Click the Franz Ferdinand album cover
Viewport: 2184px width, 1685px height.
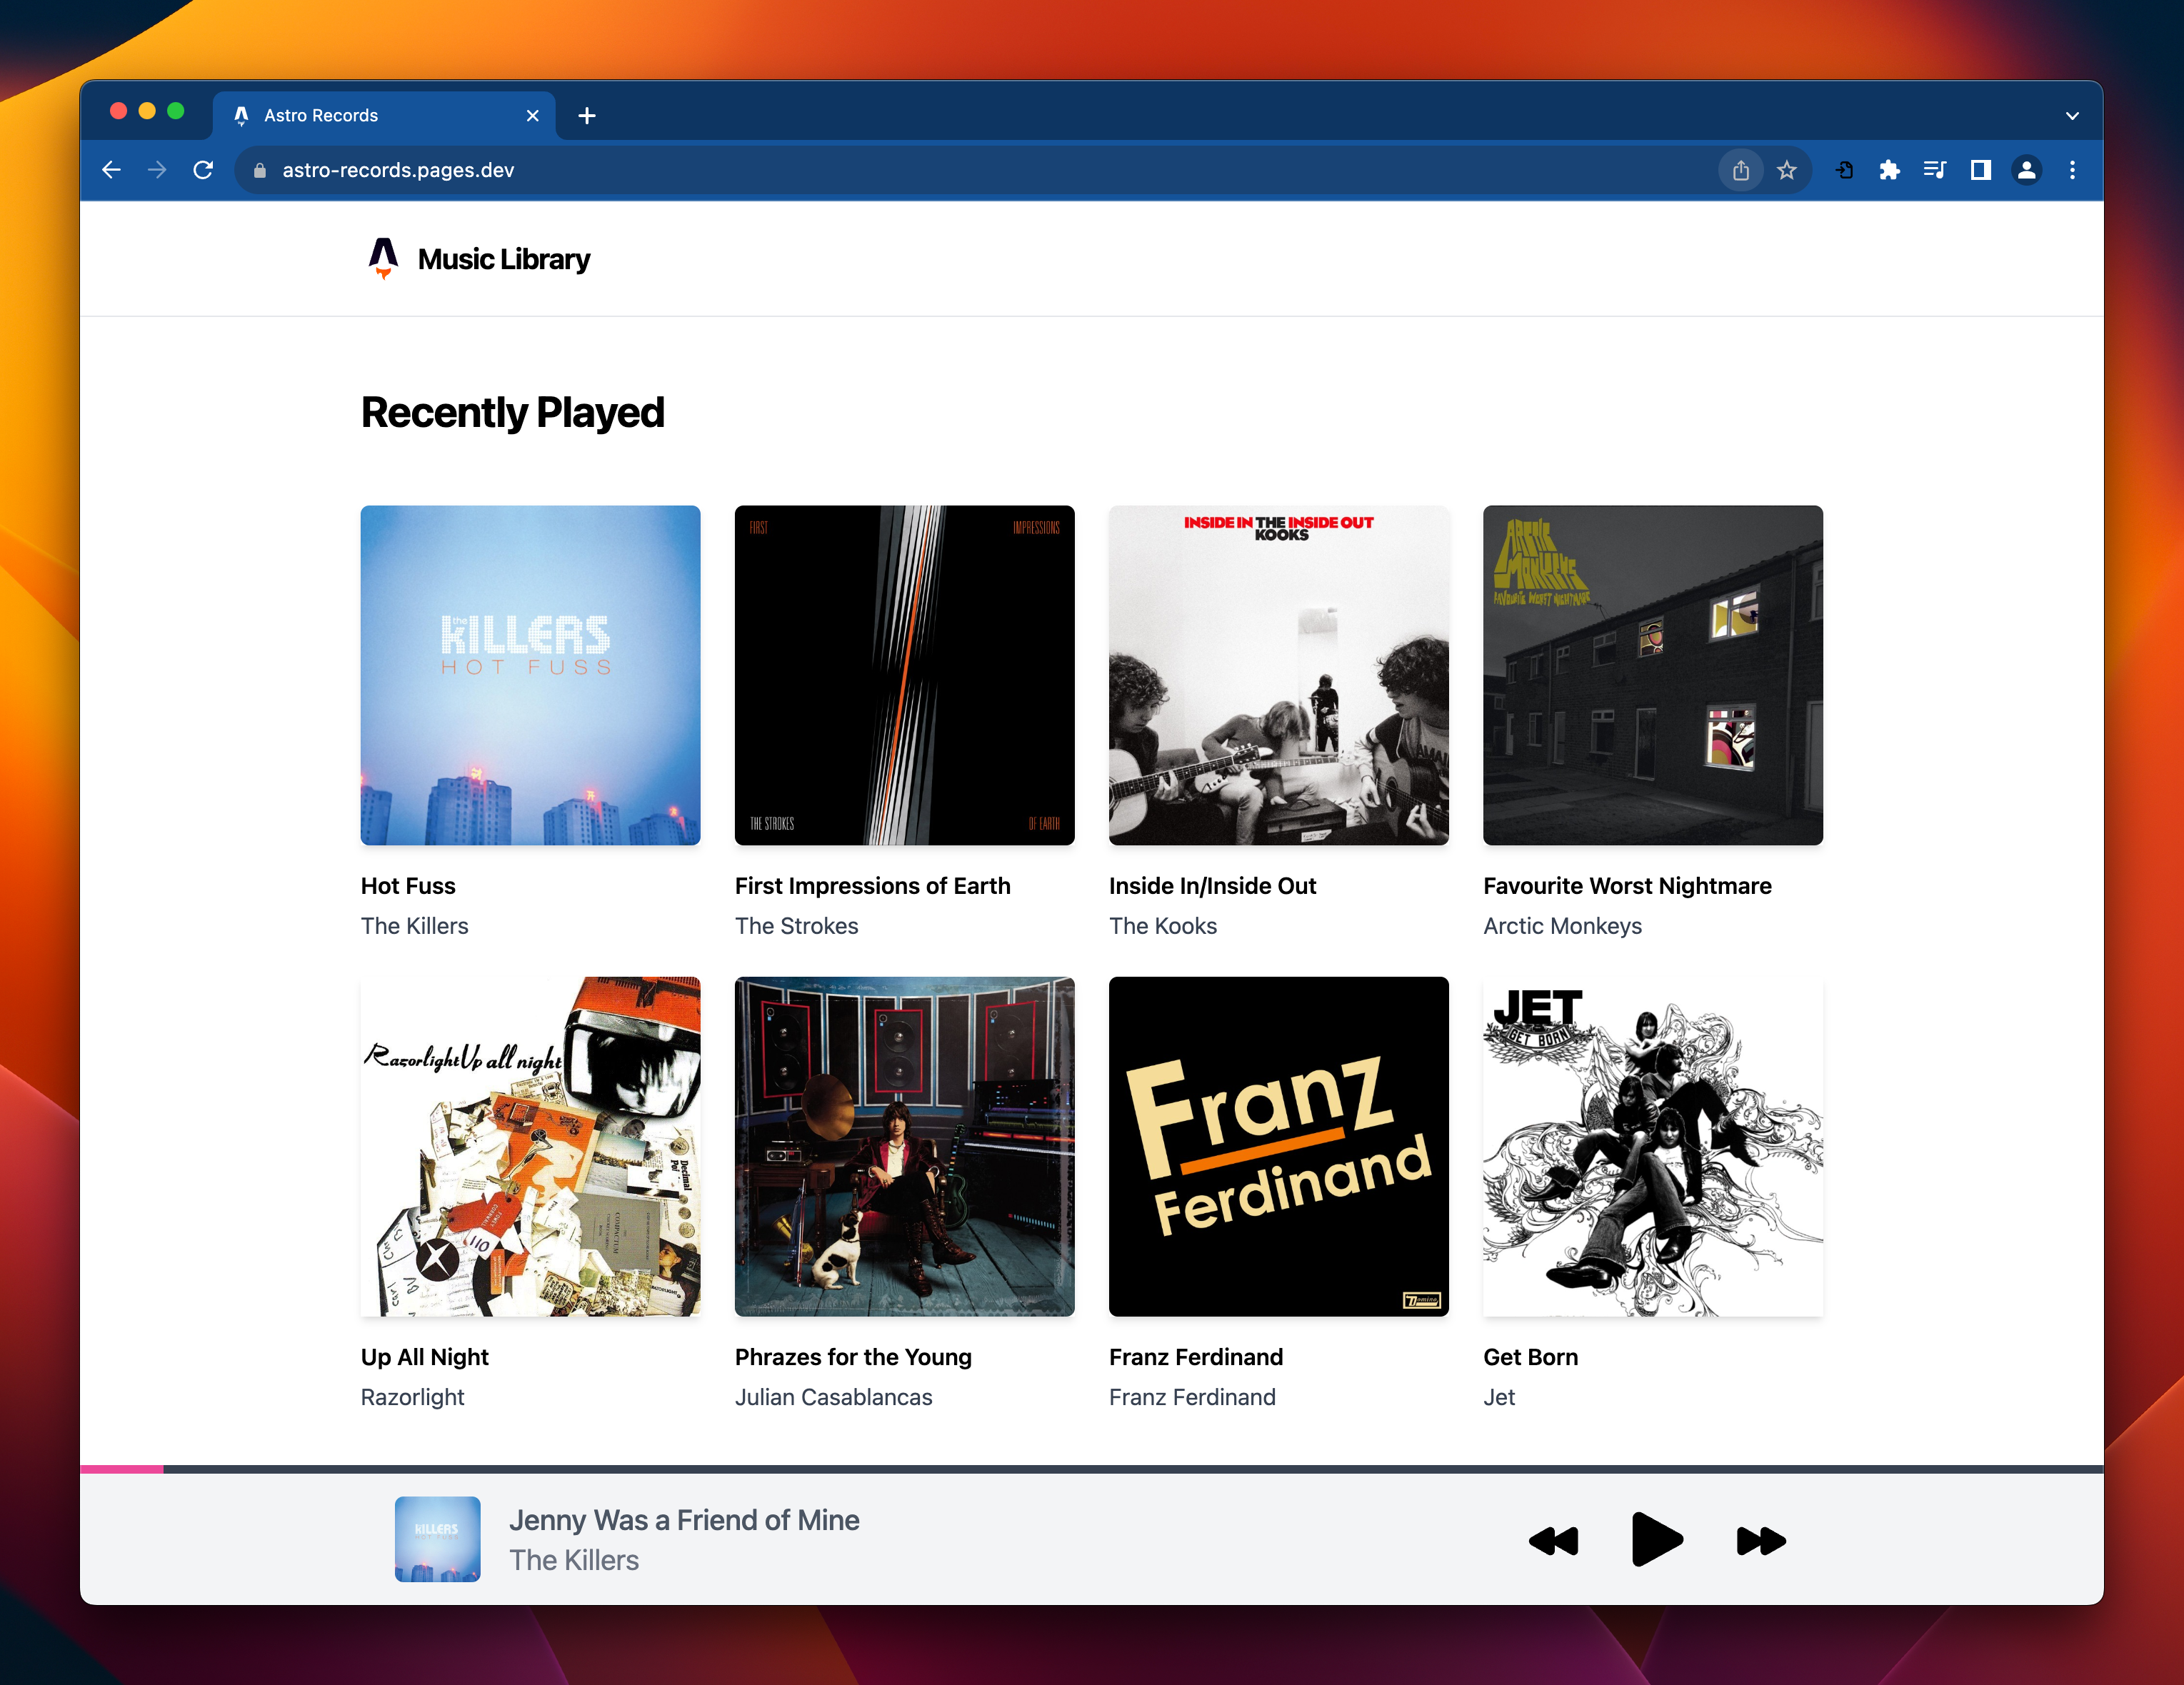(1278, 1146)
